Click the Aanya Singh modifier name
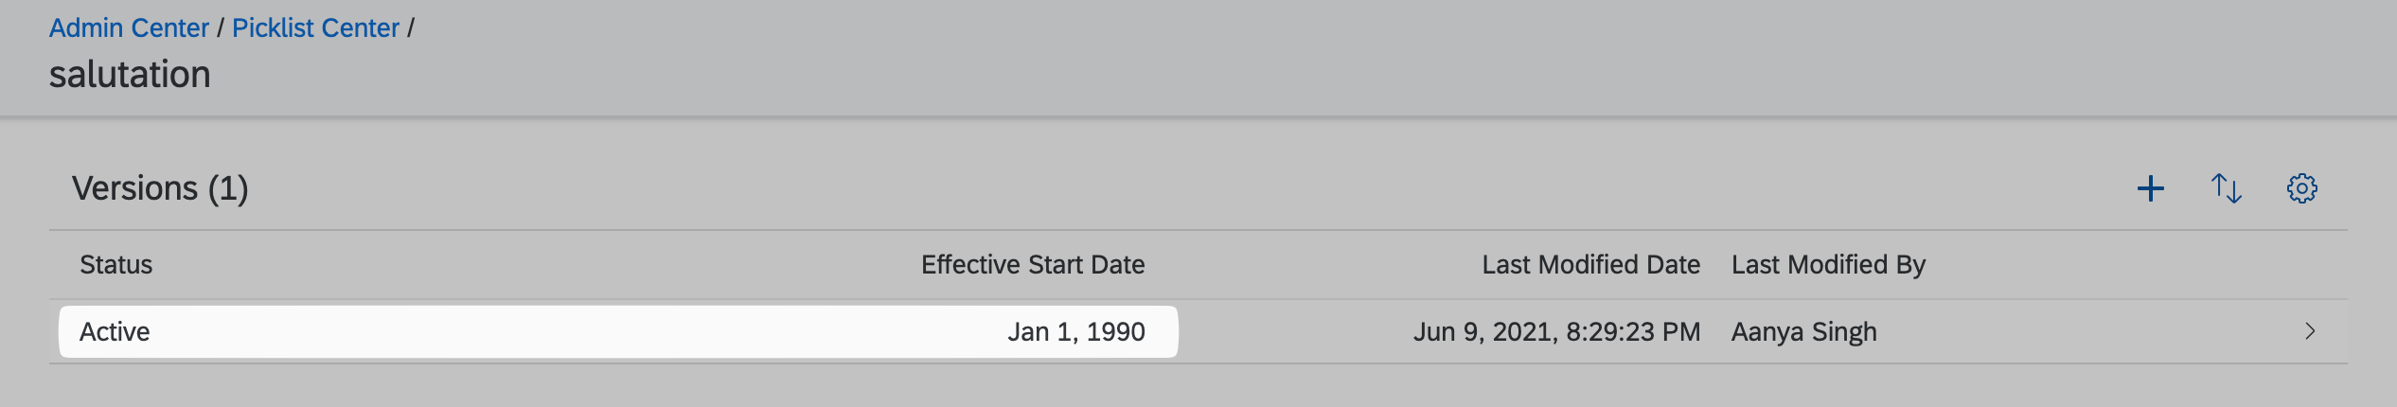Image resolution: width=2397 pixels, height=407 pixels. [x=1803, y=332]
